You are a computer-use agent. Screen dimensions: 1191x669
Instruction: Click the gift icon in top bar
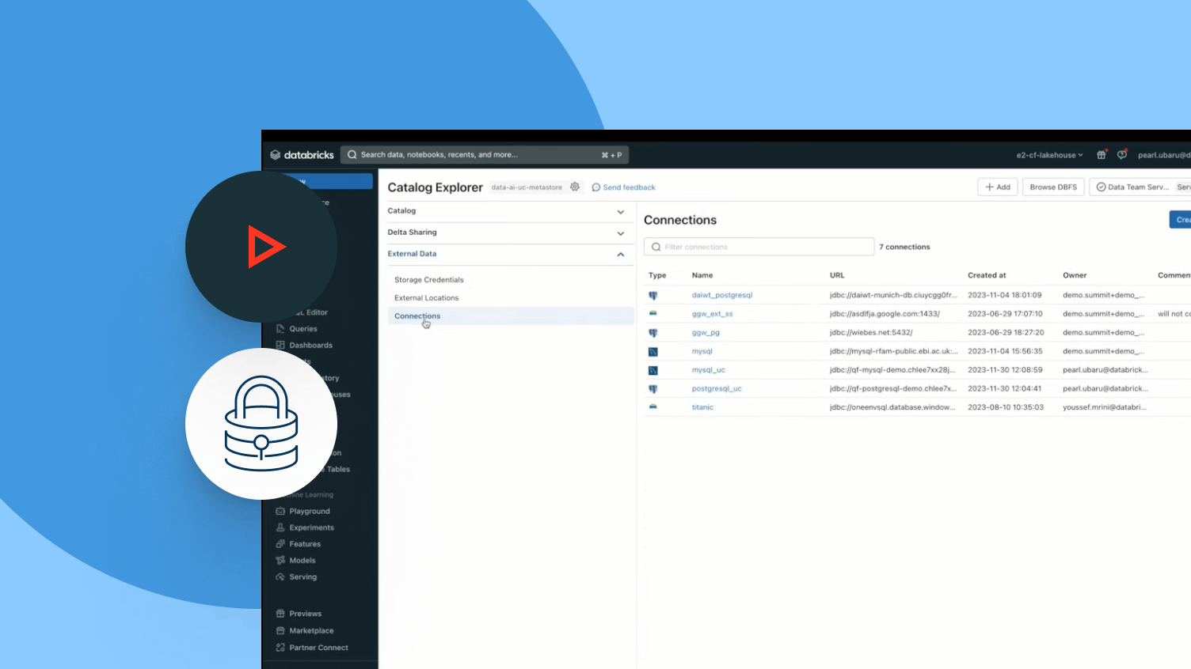pos(1101,155)
